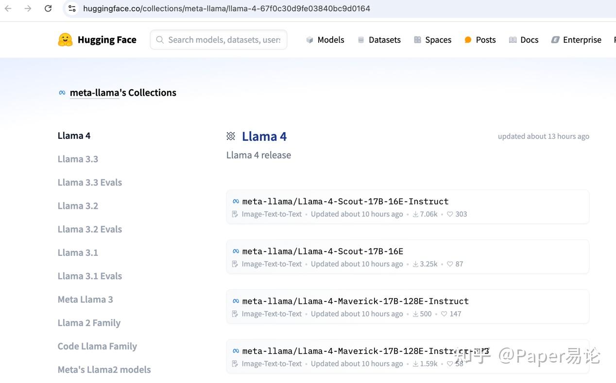The width and height of the screenshot is (616, 383).
Task: Click the Meta icon on Llama-4-Maverick-17B-128E-Instruct card
Action: (x=236, y=301)
